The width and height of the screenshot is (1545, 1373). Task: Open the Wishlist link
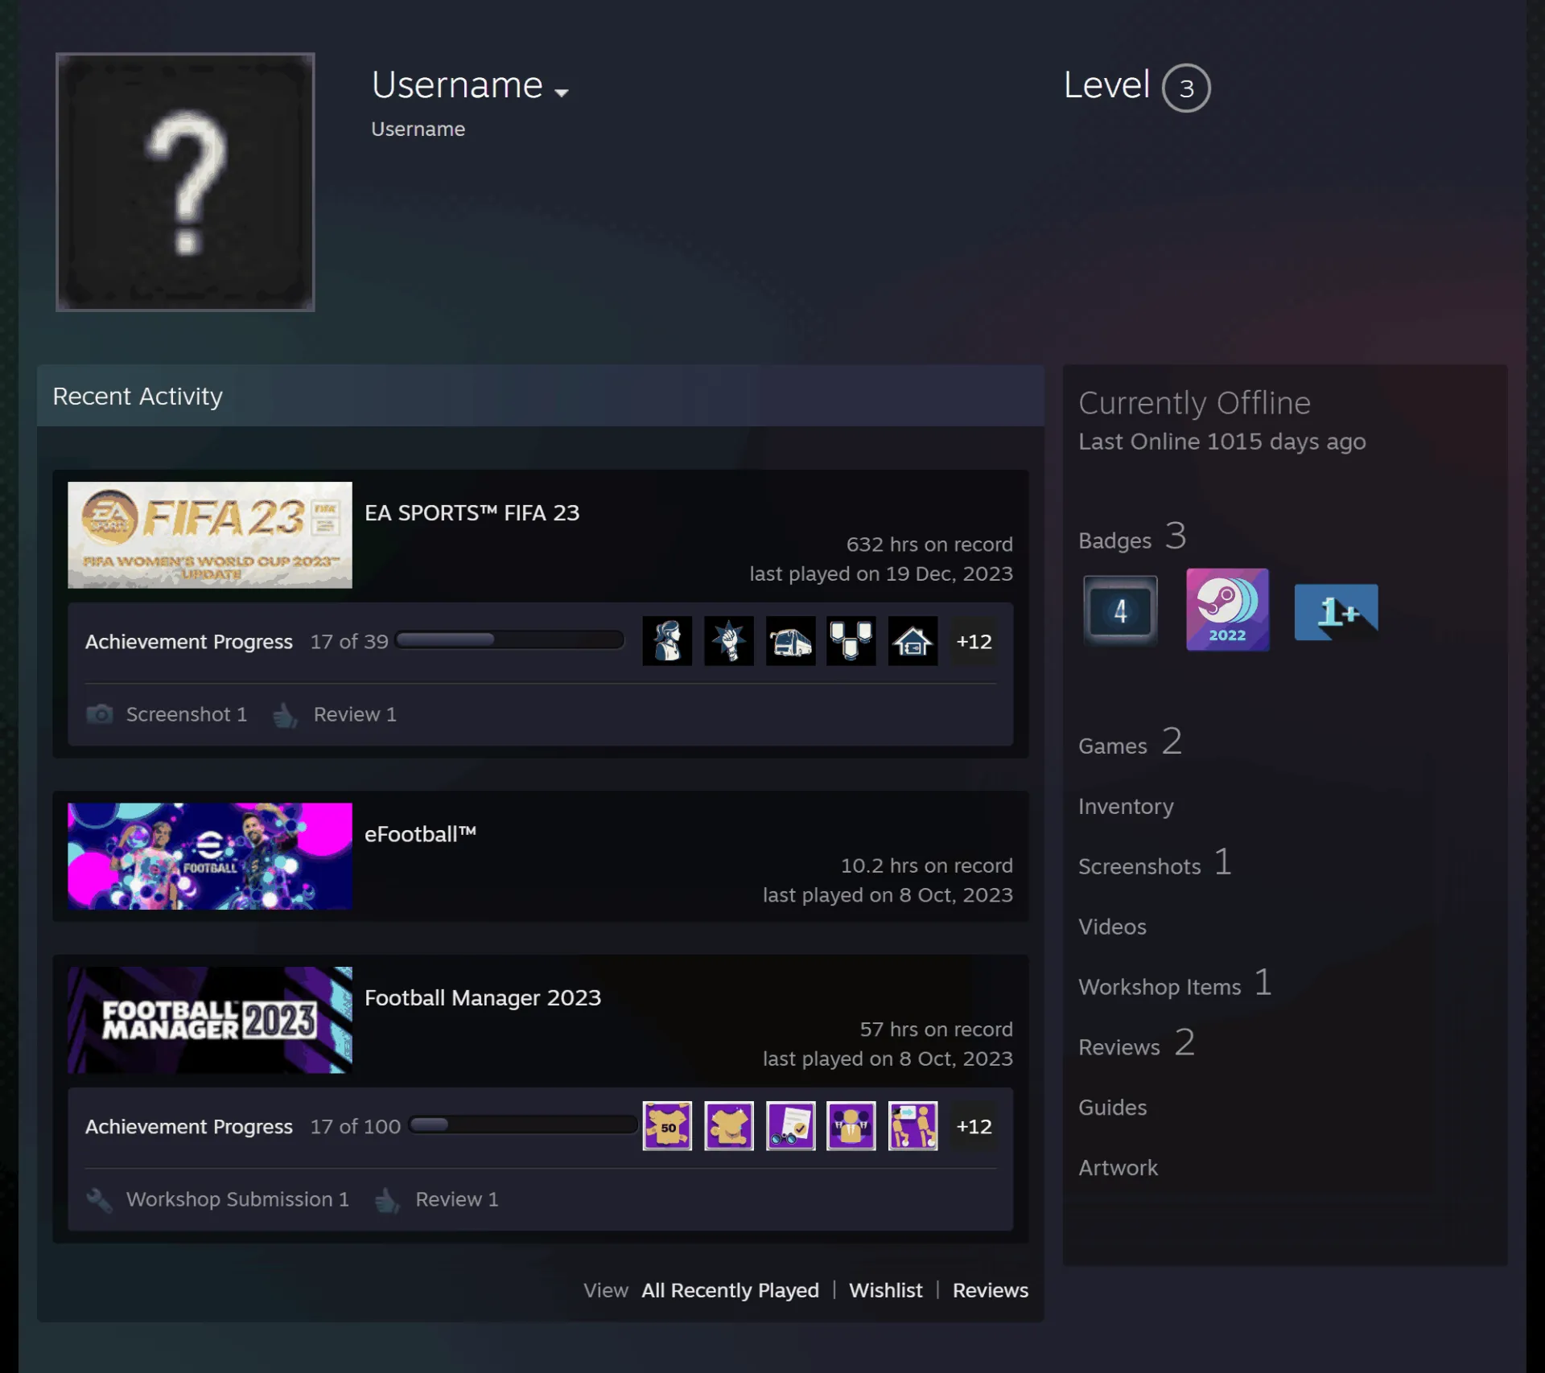(x=886, y=1290)
